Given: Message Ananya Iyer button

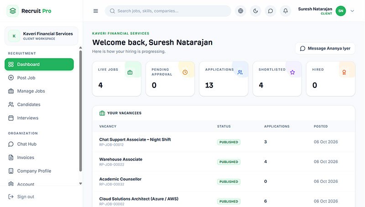Looking at the screenshot, I should [x=325, y=48].
